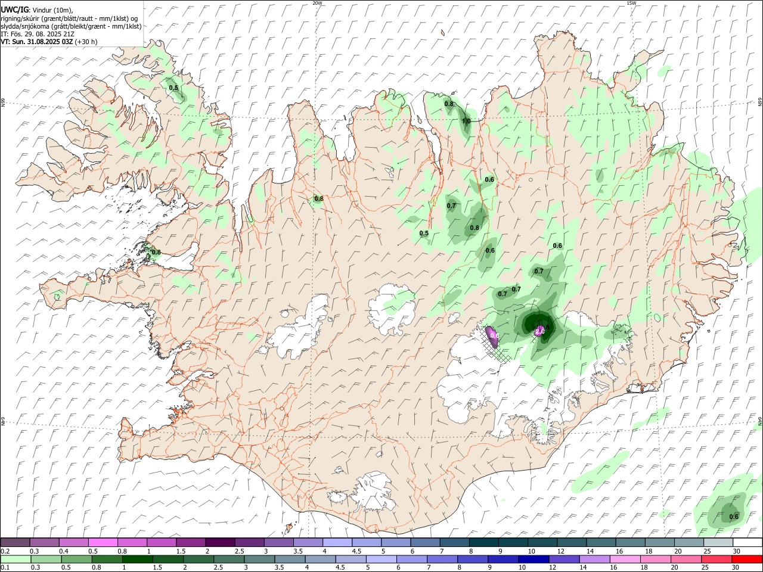Screen dimensions: 763x572
Task: Select the deep blue rain swatch at 10
Action: coord(534,559)
